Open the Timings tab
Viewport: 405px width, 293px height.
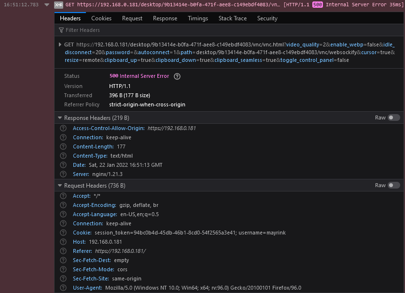[198, 18]
